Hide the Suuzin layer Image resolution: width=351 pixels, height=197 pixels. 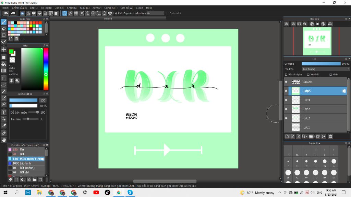click(x=286, y=82)
